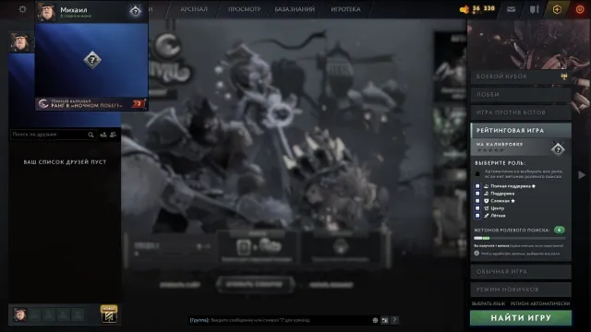This screenshot has height=332, width=591.
Task: Open the settings gear icon
Action: tap(22, 9)
